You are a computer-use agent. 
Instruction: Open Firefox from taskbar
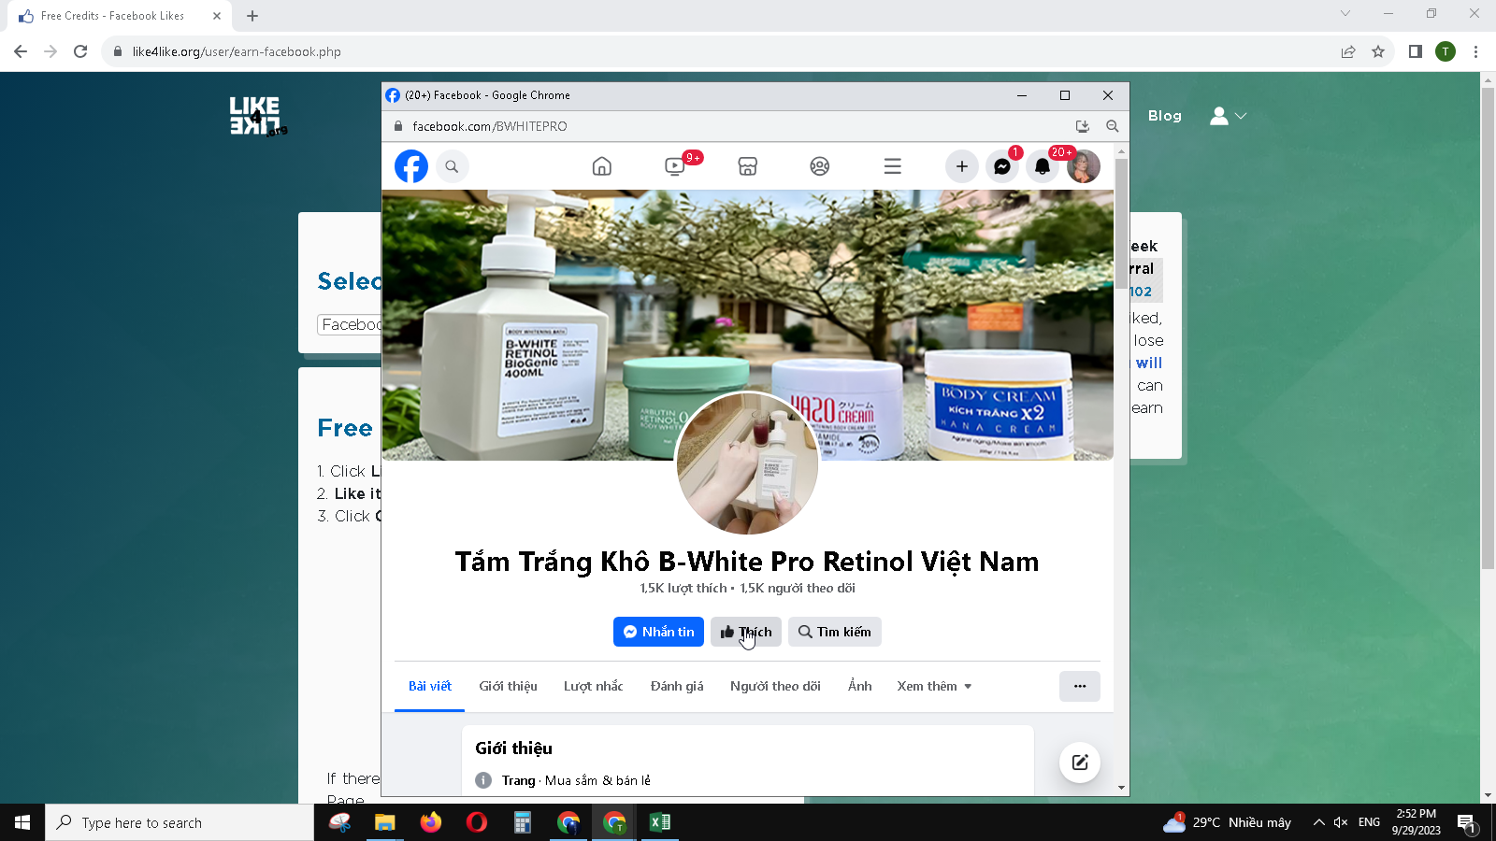tap(431, 822)
